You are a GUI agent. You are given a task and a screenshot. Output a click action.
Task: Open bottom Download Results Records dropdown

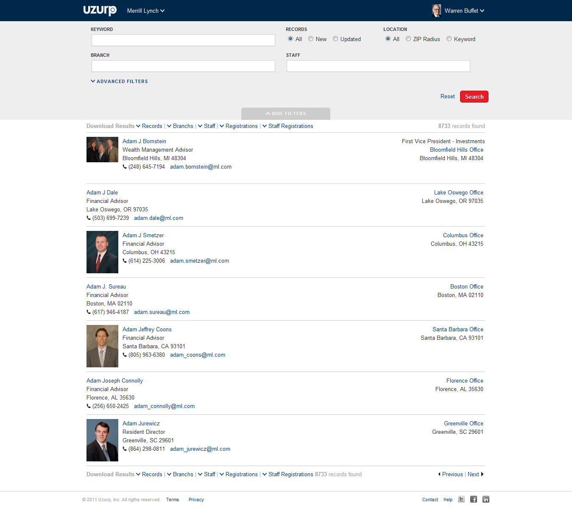coord(149,475)
